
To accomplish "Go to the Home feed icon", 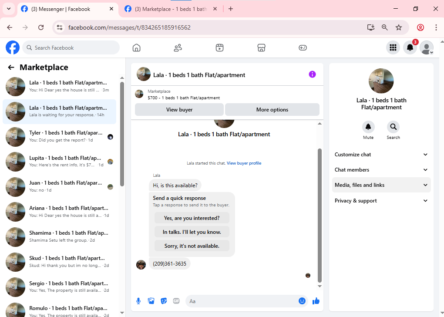I will [137, 47].
